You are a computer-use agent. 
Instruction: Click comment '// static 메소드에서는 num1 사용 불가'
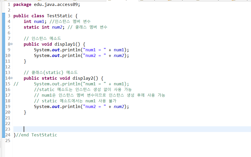point(75,101)
